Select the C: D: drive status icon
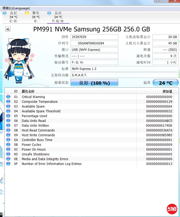 (5, 13)
